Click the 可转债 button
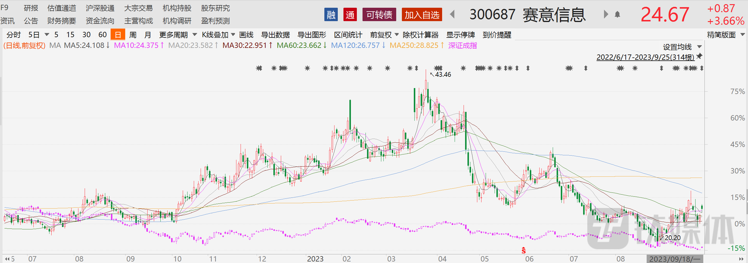 coord(379,15)
